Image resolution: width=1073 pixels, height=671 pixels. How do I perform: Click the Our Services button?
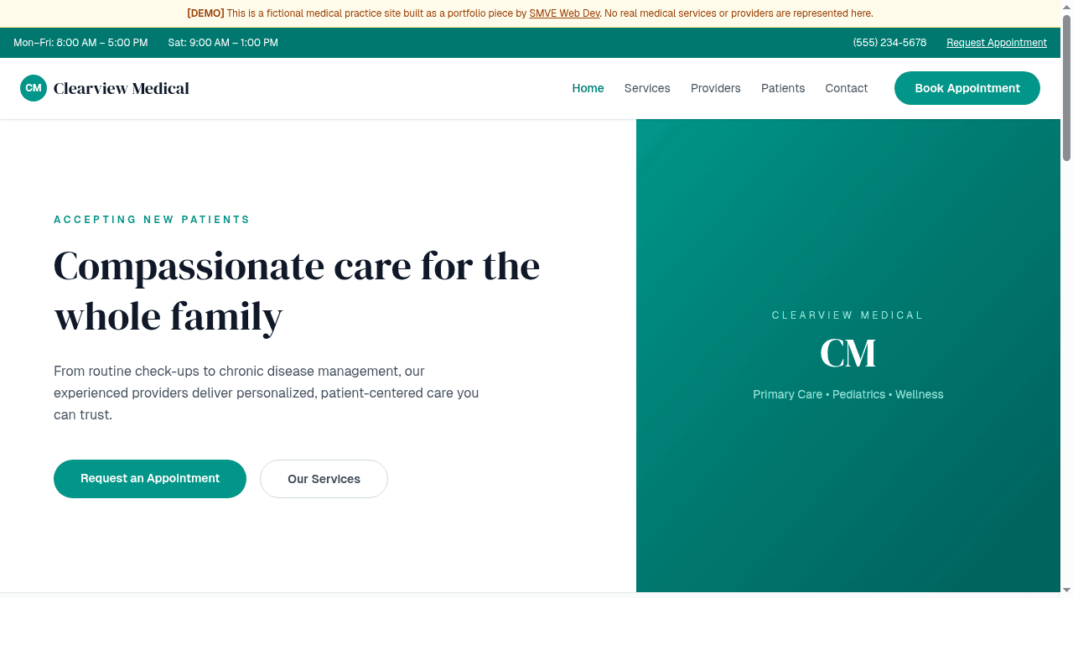coord(324,478)
